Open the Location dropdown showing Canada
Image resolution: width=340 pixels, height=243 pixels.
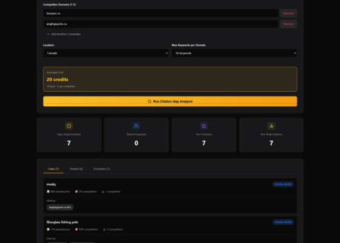(x=106, y=53)
